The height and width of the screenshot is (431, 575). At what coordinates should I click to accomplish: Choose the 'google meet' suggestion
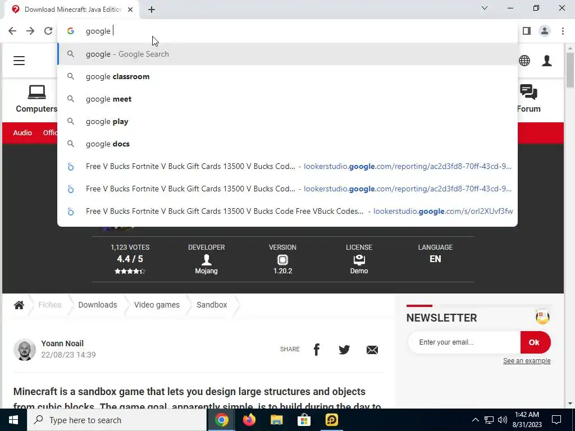tap(287, 99)
